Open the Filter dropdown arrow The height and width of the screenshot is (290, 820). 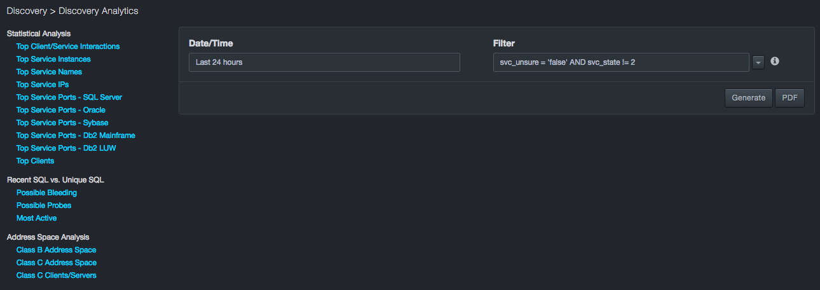758,62
